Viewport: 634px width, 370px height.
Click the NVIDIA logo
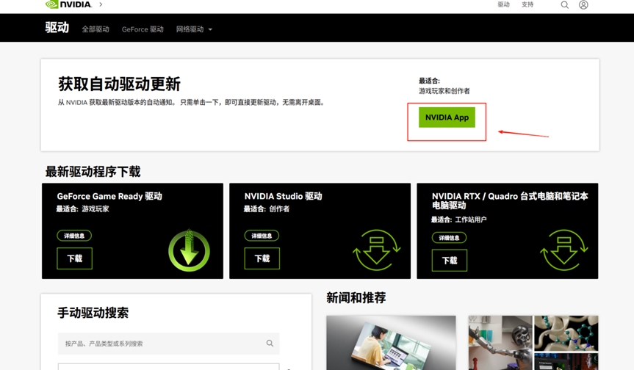point(69,4)
